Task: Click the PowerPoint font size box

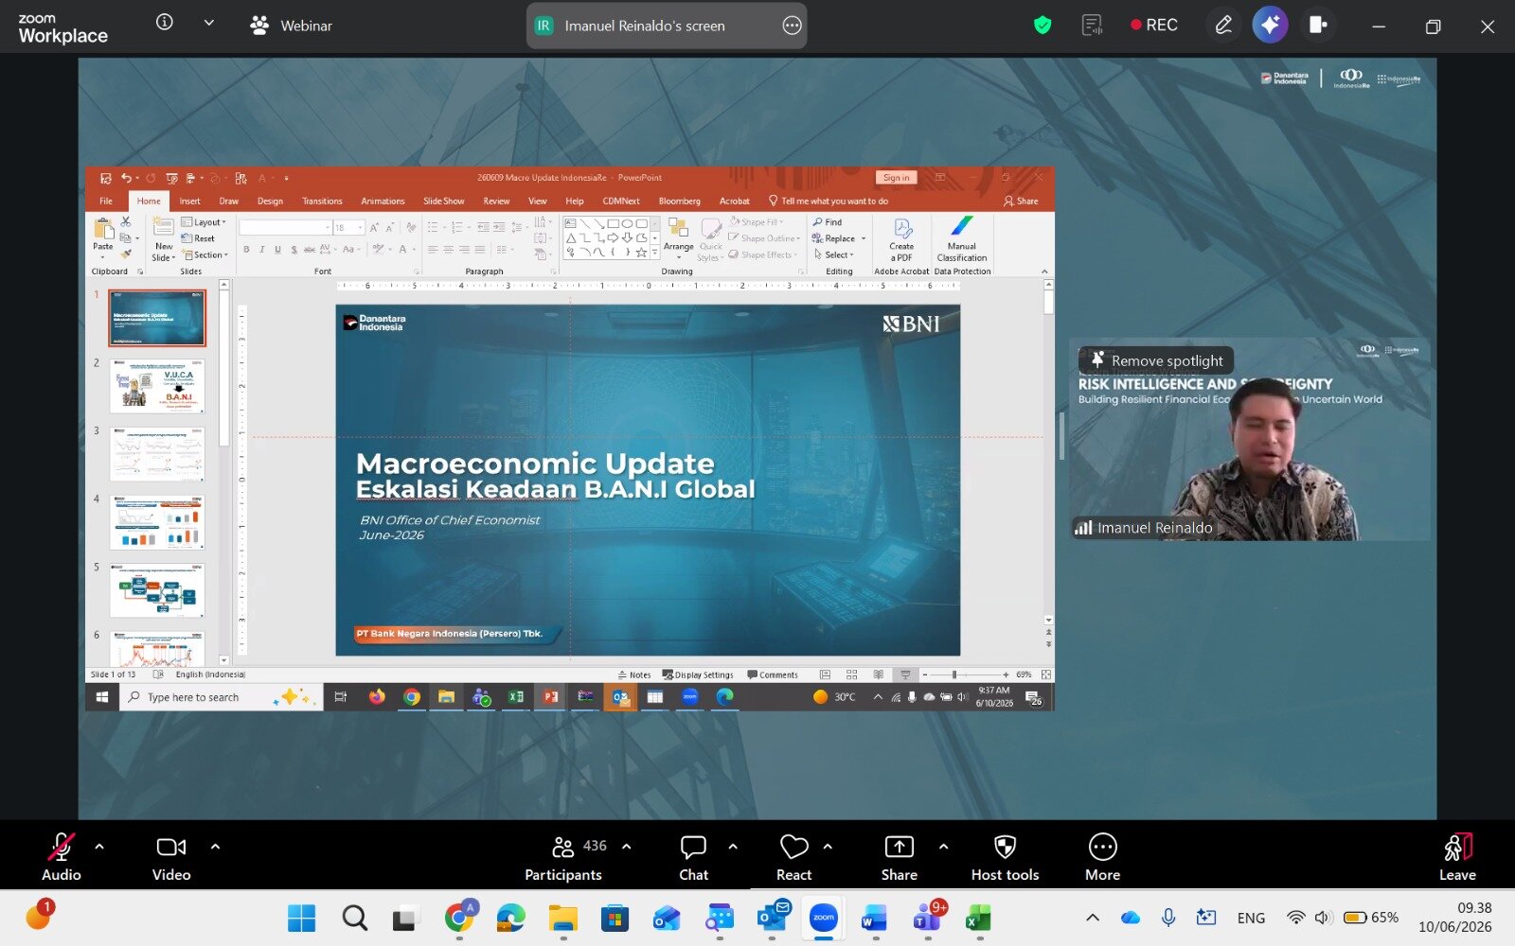Action: coord(347,227)
